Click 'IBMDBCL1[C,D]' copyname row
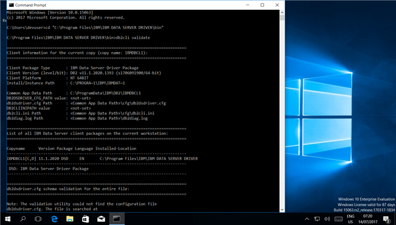 (102, 159)
